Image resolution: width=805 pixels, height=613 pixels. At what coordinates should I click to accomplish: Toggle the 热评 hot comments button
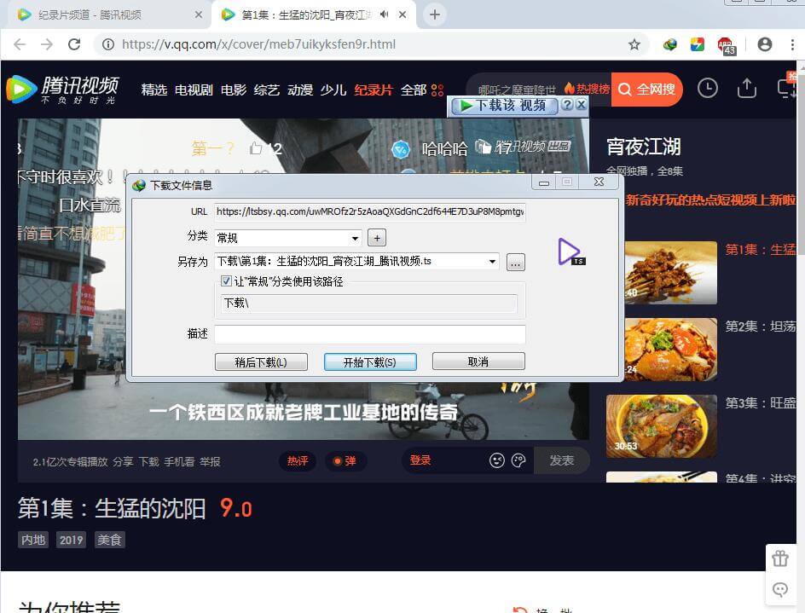coord(298,460)
